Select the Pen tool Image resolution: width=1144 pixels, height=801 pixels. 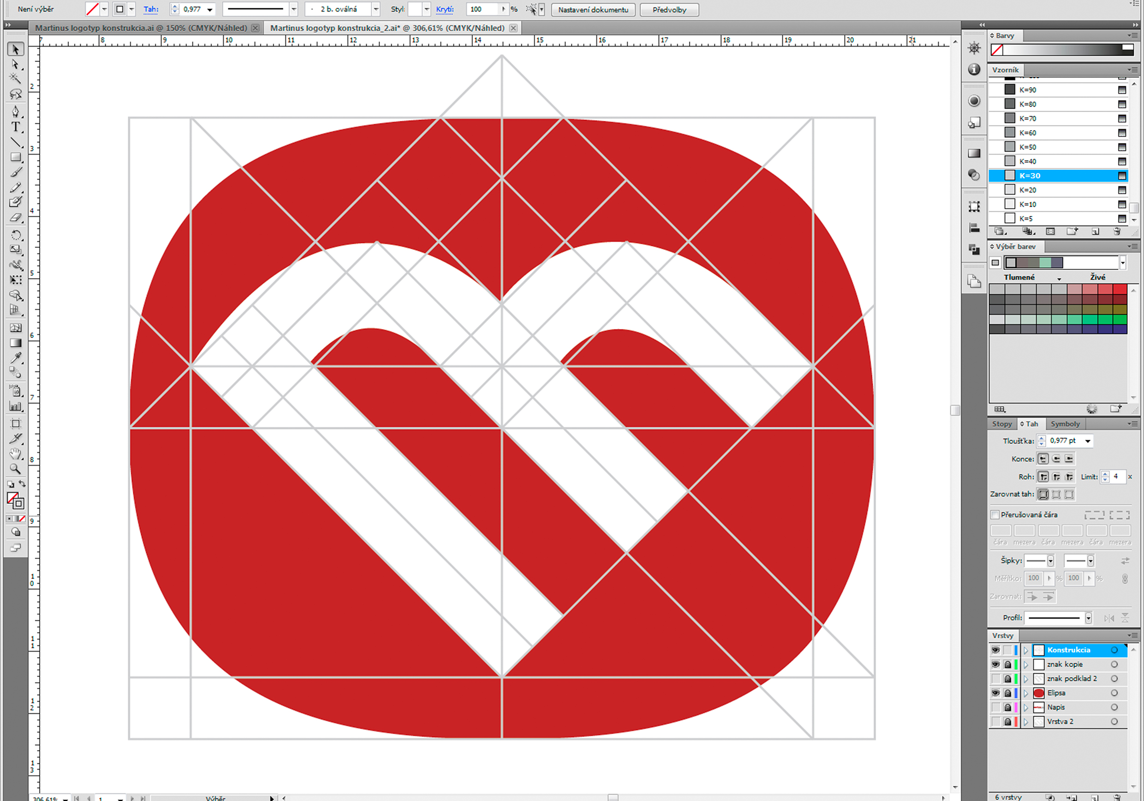click(x=15, y=111)
